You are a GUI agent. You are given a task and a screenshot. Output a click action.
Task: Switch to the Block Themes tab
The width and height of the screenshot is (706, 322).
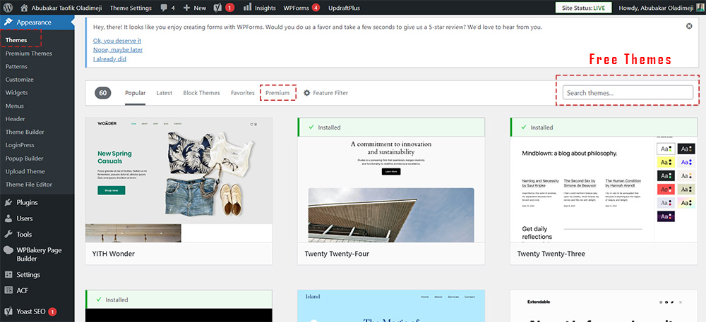click(x=201, y=93)
